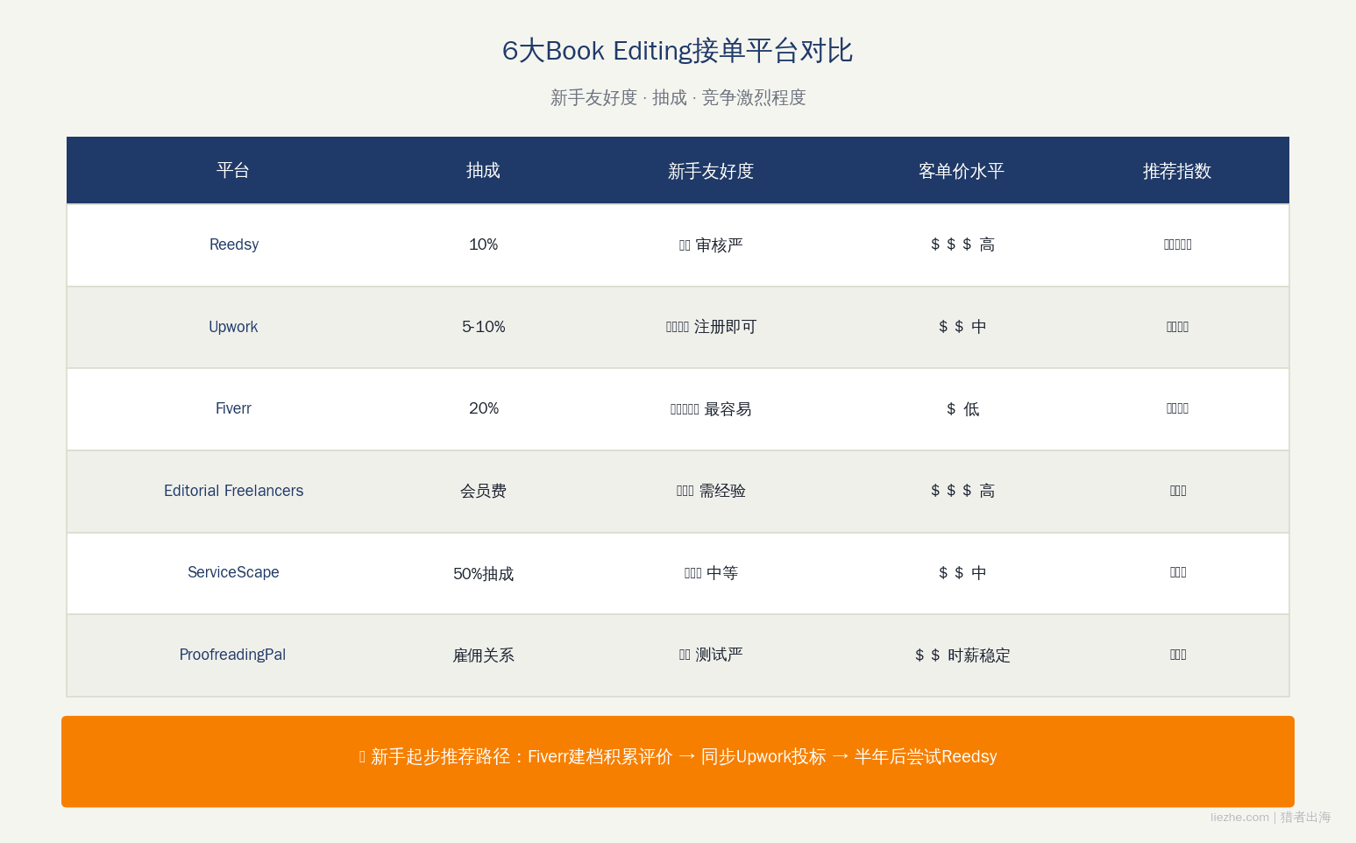This screenshot has width=1356, height=843.
Task: Click the 会员费 commission cell
Action: [483, 491]
